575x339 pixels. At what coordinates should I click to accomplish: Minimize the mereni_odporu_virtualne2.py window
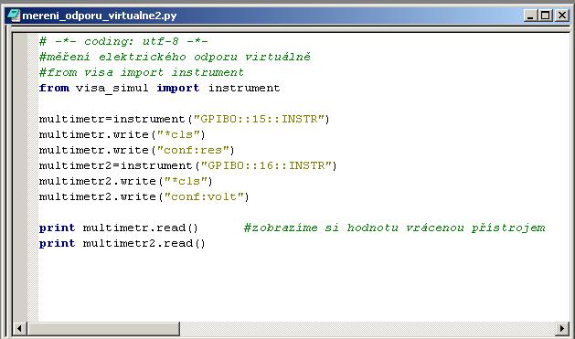pos(530,16)
